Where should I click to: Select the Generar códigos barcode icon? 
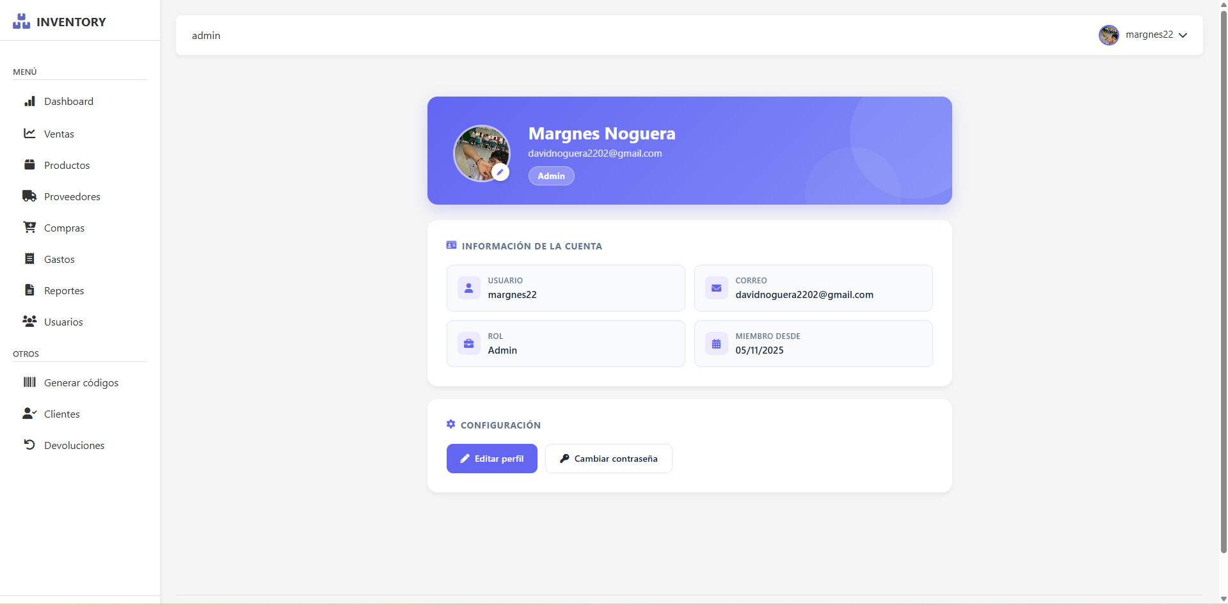point(29,382)
